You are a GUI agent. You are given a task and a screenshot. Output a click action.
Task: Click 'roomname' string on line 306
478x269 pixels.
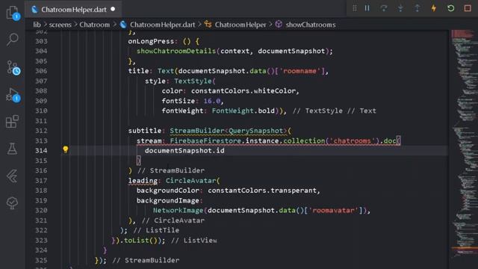(300, 71)
